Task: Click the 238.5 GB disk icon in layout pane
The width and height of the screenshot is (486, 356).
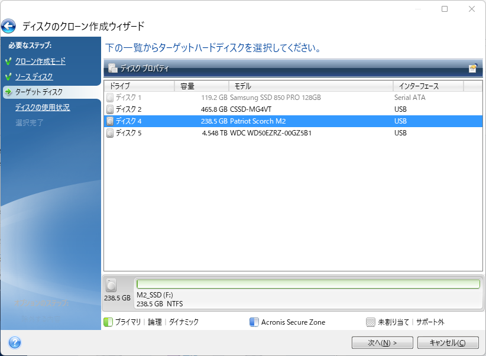Action: pos(111,285)
